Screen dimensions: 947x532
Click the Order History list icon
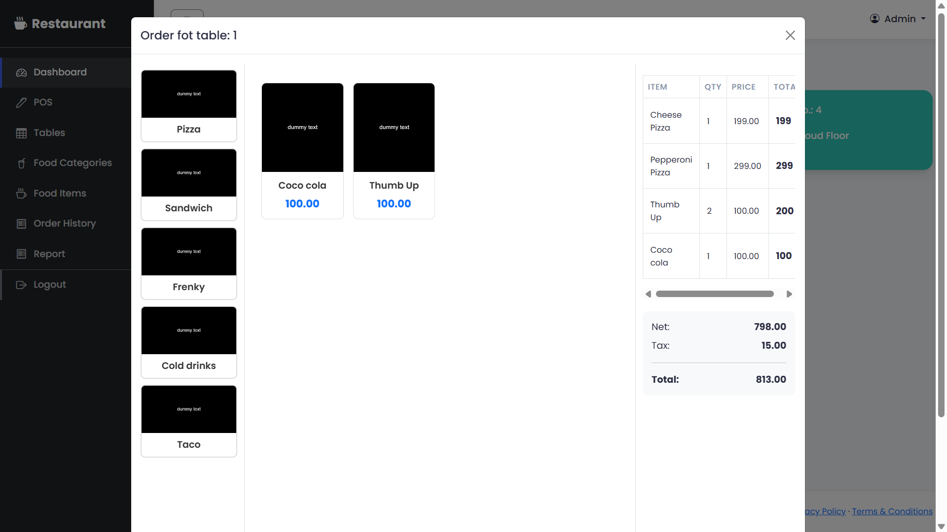coord(21,224)
